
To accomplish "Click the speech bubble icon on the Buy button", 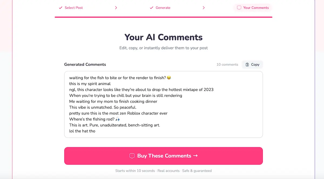I will pos(132,156).
